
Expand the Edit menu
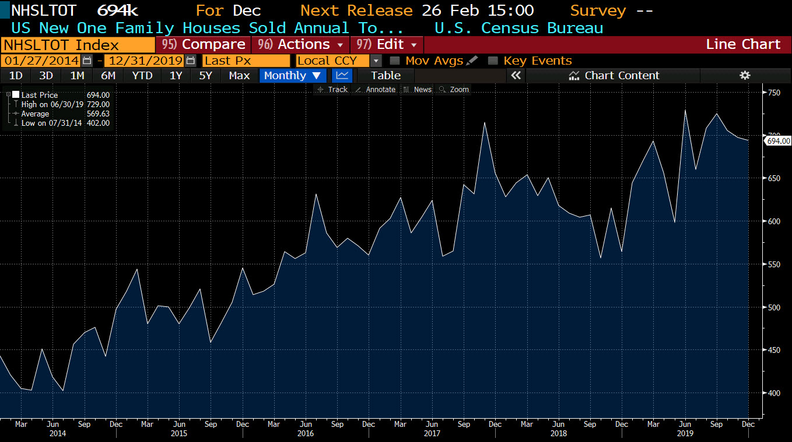coord(387,45)
